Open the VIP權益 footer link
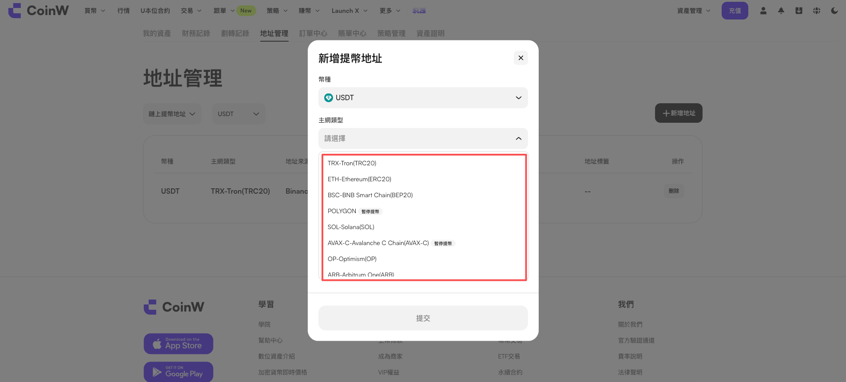The image size is (846, 382). click(389, 372)
